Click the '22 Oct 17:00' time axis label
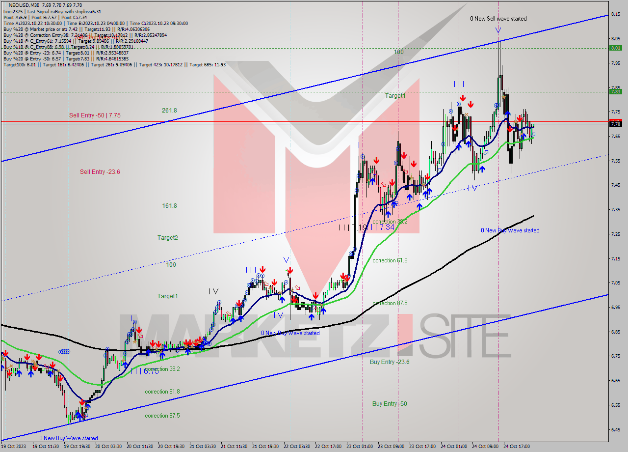The height and width of the screenshot is (452, 628). 328,447
